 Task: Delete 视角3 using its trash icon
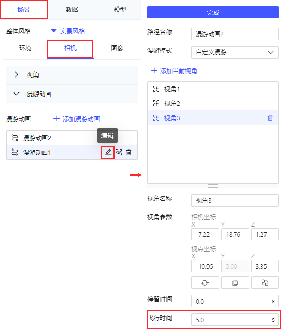pyautogui.click(x=270, y=118)
